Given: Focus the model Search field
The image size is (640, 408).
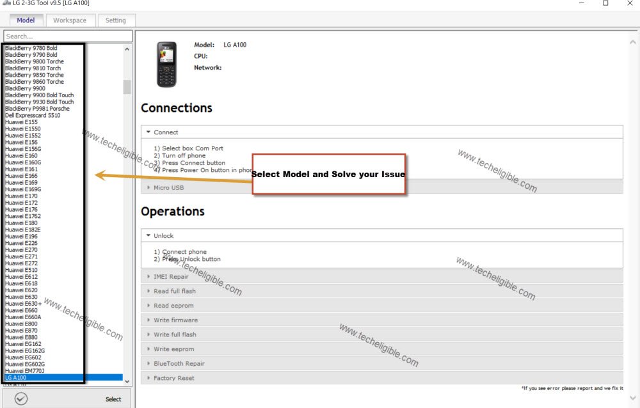Looking at the screenshot, I should (68, 36).
